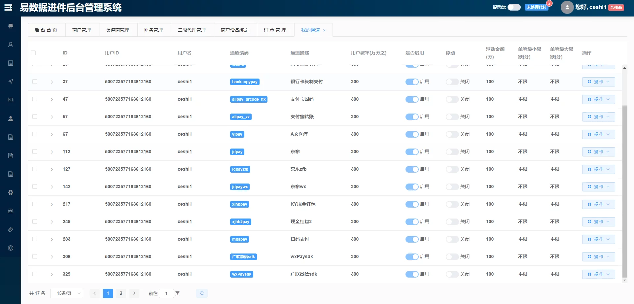Toggle the 提示音 sound switch

tap(514, 7)
